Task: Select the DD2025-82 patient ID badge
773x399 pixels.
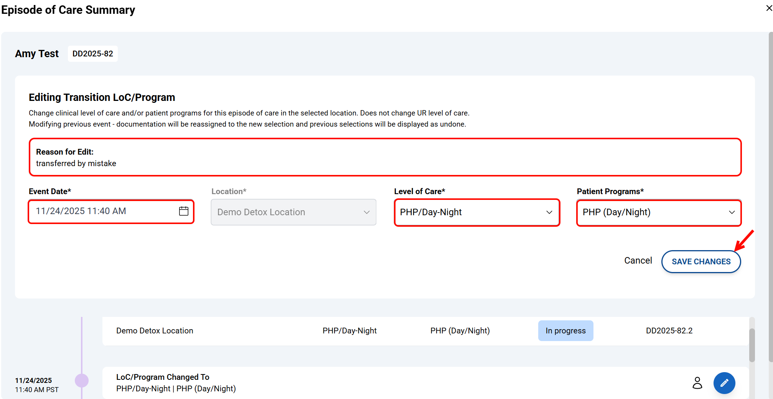Action: click(x=93, y=54)
